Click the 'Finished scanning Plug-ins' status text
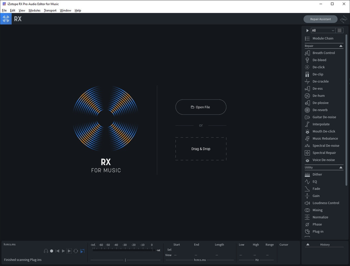 click(x=23, y=260)
